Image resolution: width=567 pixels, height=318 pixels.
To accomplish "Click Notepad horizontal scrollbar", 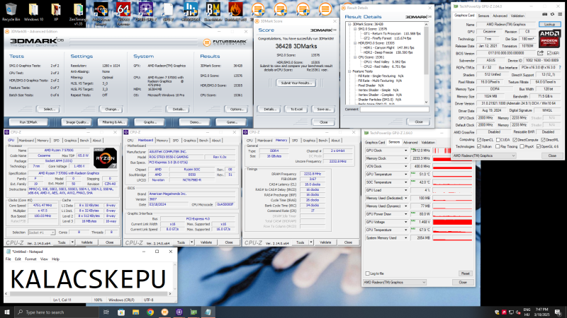I will point(88,293).
